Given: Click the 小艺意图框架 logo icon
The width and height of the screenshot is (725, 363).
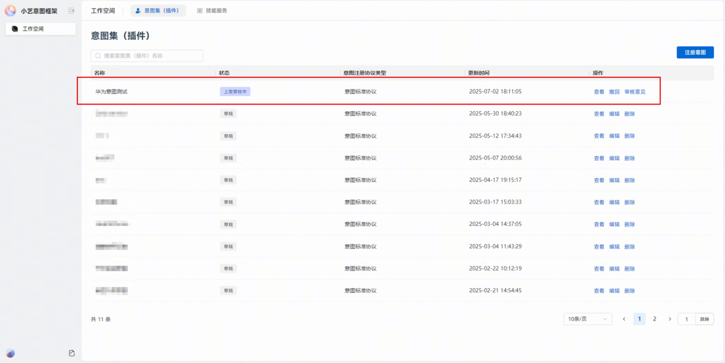Looking at the screenshot, I should coord(10,10).
